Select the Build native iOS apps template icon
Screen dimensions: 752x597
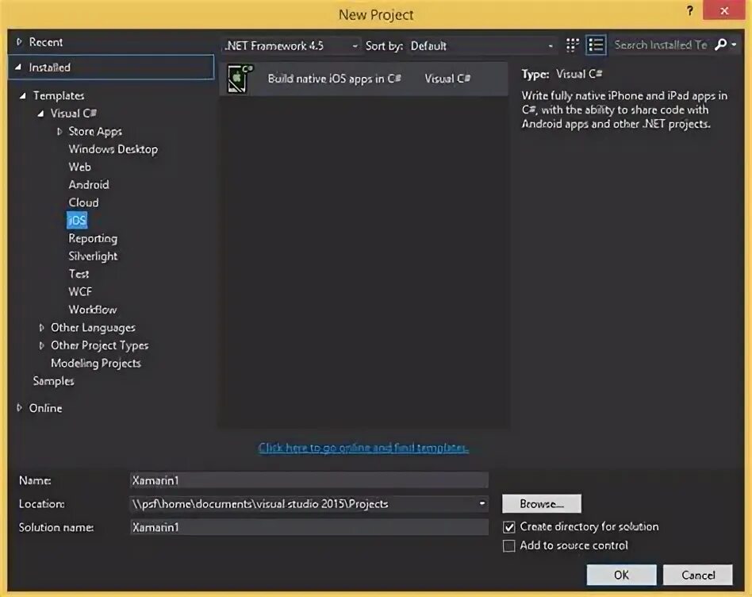coord(237,79)
